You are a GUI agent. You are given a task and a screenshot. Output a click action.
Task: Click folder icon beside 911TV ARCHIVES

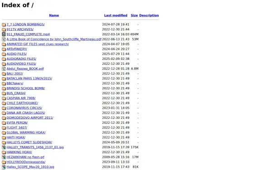tap(4, 29)
